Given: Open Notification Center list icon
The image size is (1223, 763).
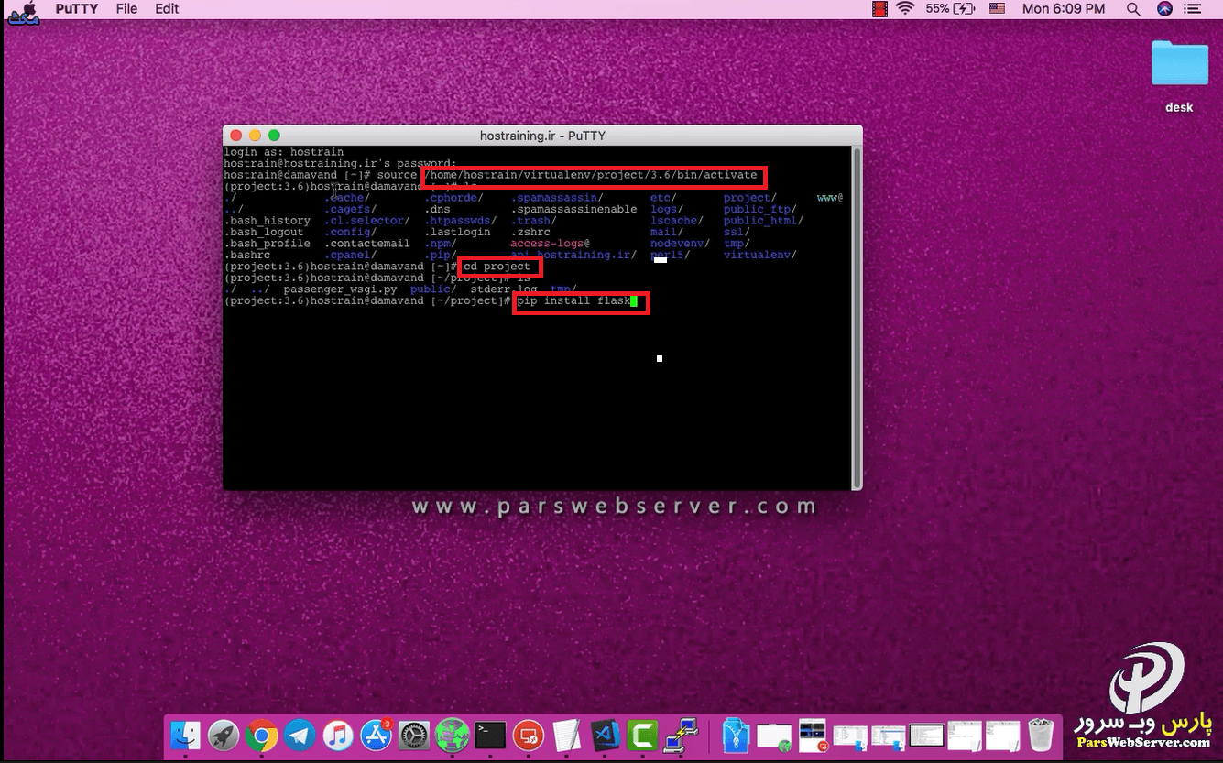Looking at the screenshot, I should pos(1192,9).
